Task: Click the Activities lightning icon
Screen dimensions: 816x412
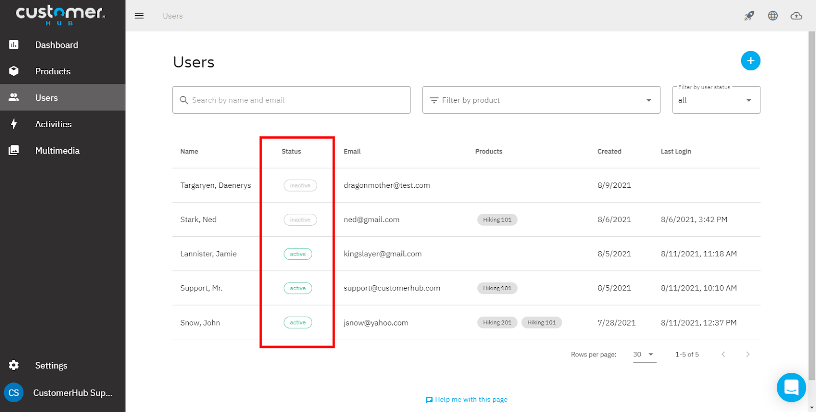Action: click(14, 124)
